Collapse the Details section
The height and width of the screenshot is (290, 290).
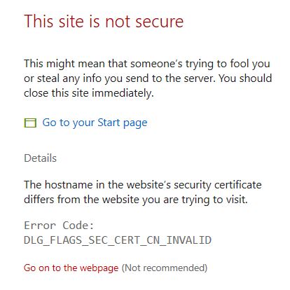41,158
